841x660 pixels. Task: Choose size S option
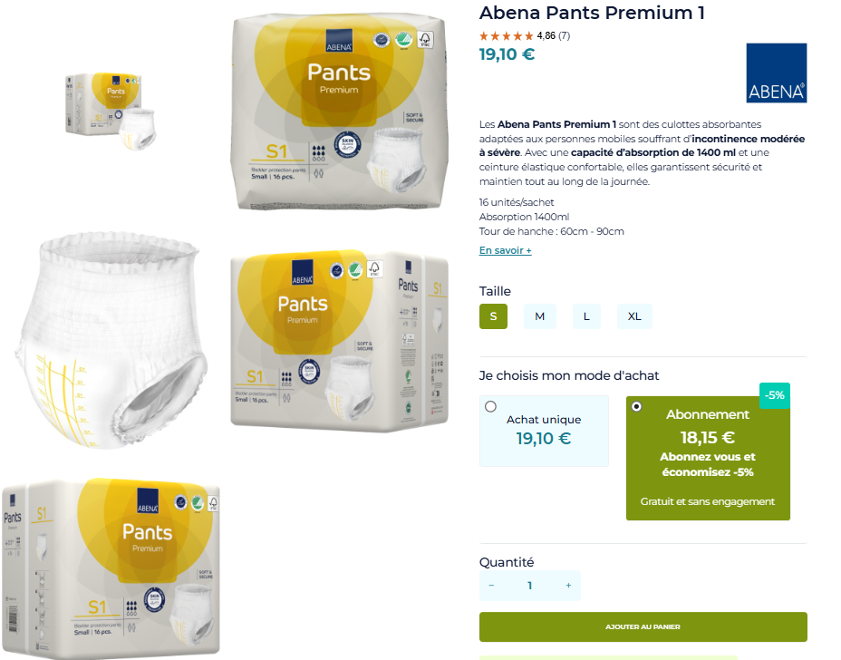(493, 316)
